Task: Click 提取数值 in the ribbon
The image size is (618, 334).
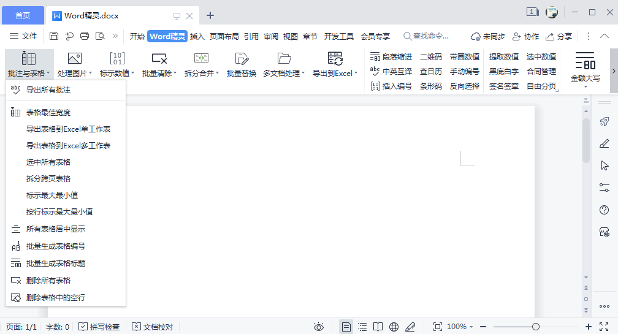Action: [504, 57]
